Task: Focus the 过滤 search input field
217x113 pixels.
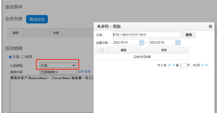Action: (147, 35)
